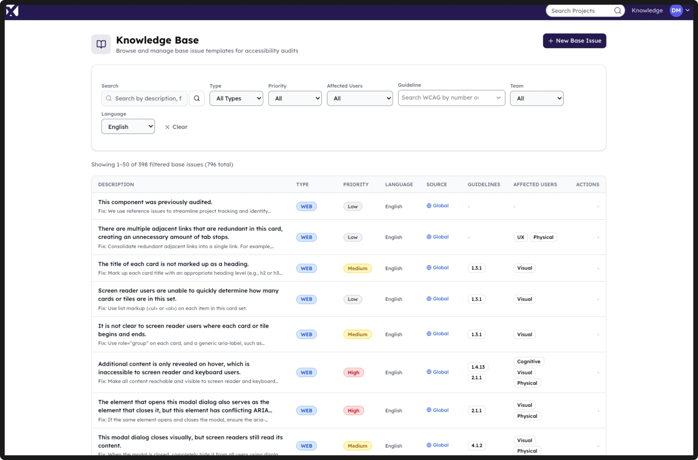This screenshot has width=698, height=460.
Task: Click WEB badge in the first row
Action: pos(306,206)
